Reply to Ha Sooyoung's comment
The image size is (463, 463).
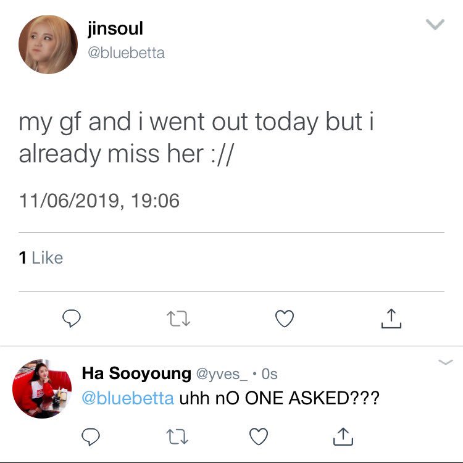coord(91,436)
